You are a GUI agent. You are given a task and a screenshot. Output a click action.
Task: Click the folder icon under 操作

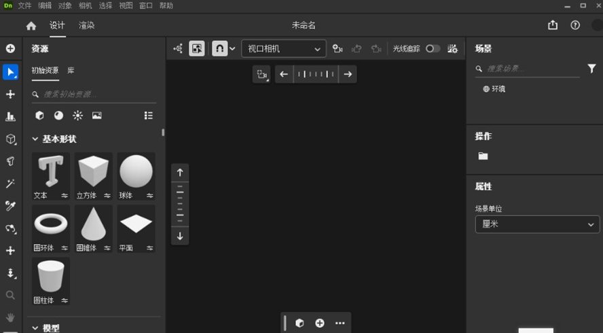pyautogui.click(x=483, y=156)
